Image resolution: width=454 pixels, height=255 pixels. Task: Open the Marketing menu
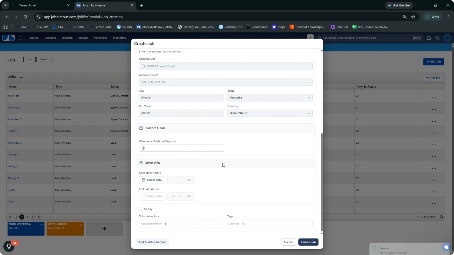click(119, 38)
